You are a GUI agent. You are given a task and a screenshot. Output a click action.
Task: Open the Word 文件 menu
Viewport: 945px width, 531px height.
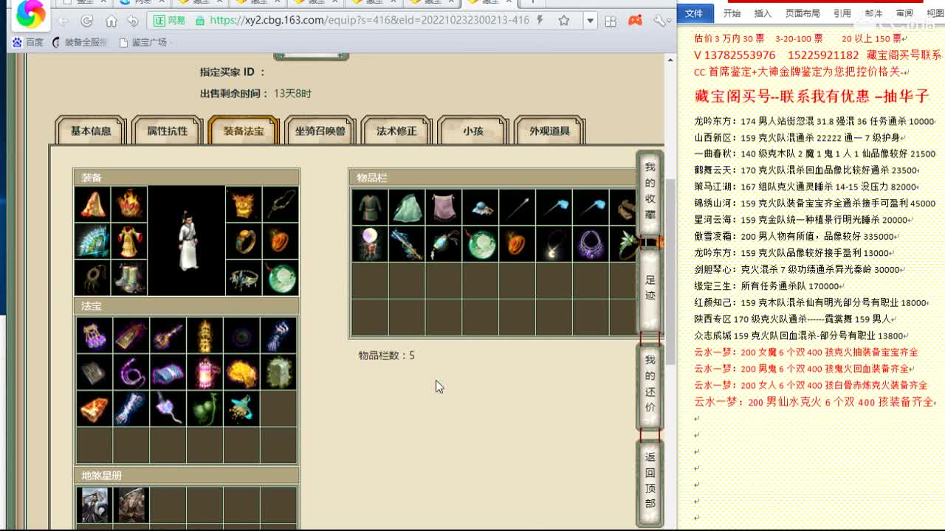pyautogui.click(x=694, y=13)
